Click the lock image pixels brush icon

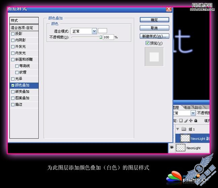tap(186, 121)
